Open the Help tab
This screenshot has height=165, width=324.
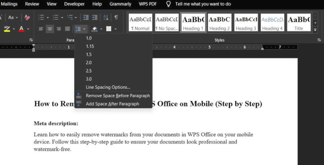click(97, 4)
